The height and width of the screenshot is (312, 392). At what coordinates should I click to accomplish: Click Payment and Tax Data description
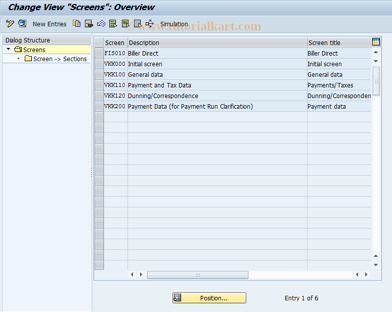point(217,85)
